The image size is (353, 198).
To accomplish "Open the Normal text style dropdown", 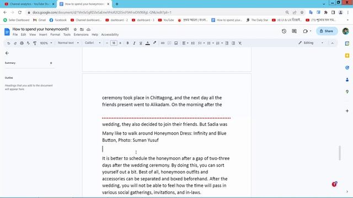I will click(68, 43).
